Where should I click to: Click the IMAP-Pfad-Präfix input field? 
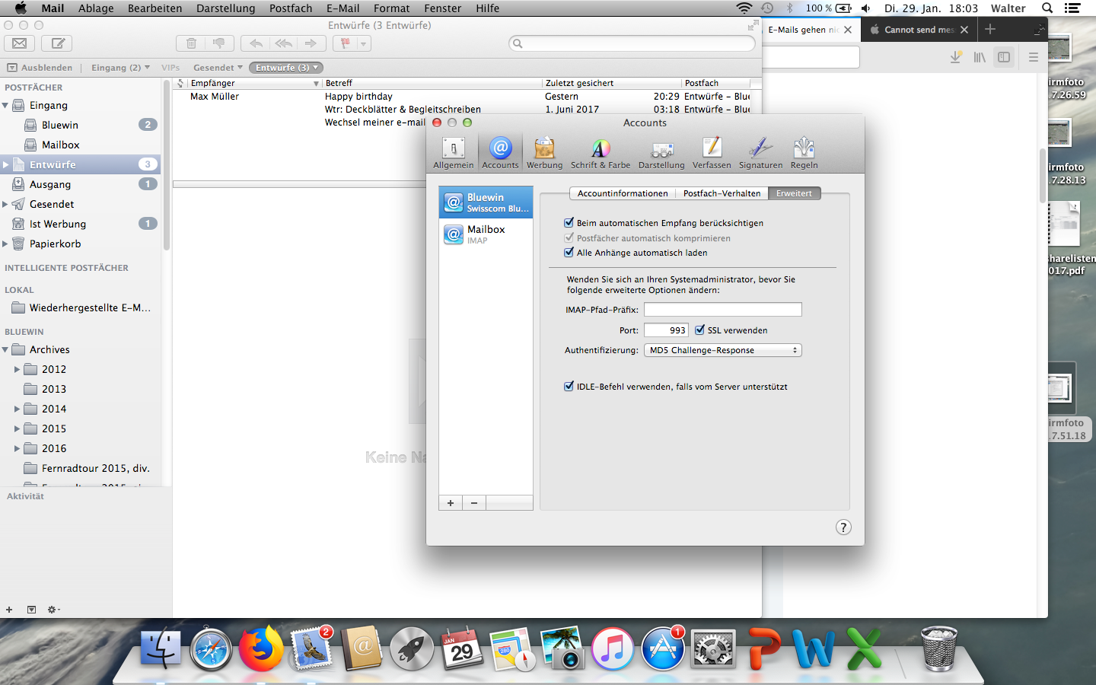723,309
